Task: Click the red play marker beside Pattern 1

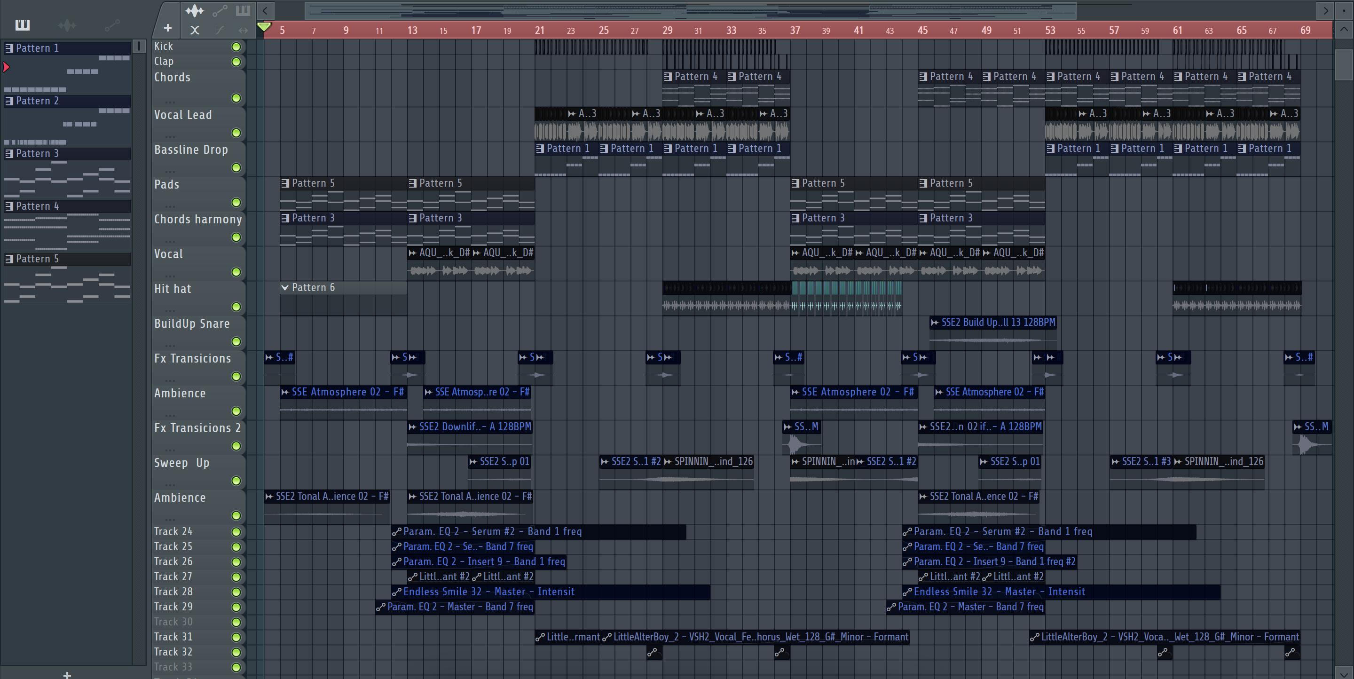Action: pyautogui.click(x=6, y=67)
